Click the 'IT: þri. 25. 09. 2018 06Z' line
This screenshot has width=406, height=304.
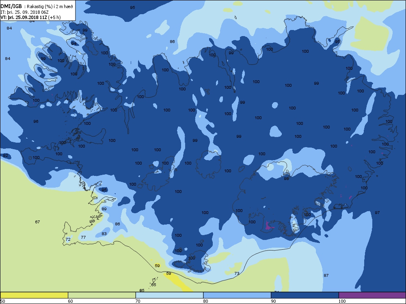[x=24, y=12]
